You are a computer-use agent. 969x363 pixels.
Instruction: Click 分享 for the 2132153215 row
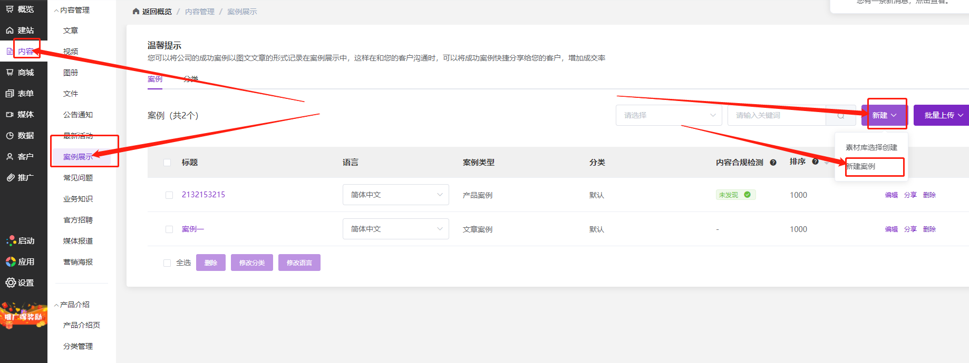coord(910,195)
